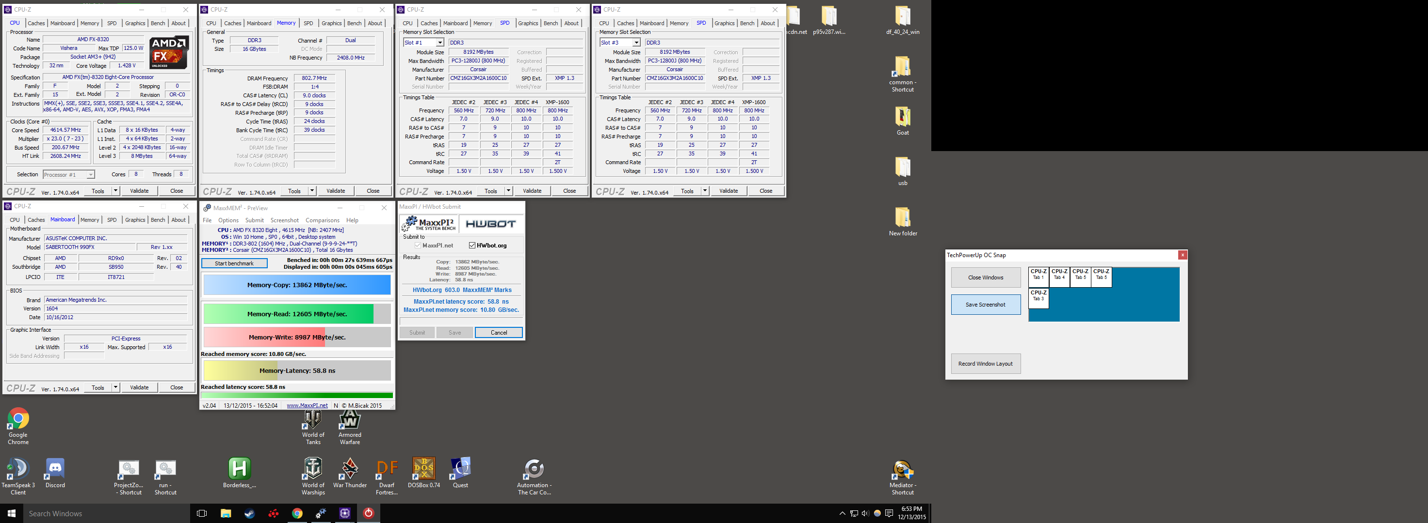Launch TeamSpeak 3 Client desktop icon

point(18,476)
